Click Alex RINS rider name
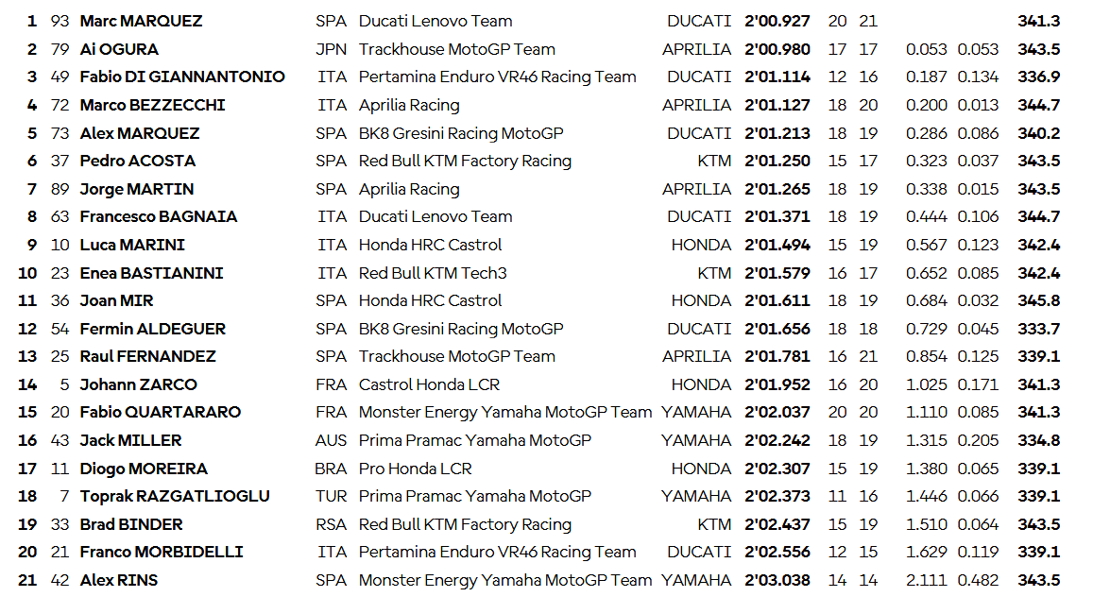The image size is (1093, 597). click(119, 580)
